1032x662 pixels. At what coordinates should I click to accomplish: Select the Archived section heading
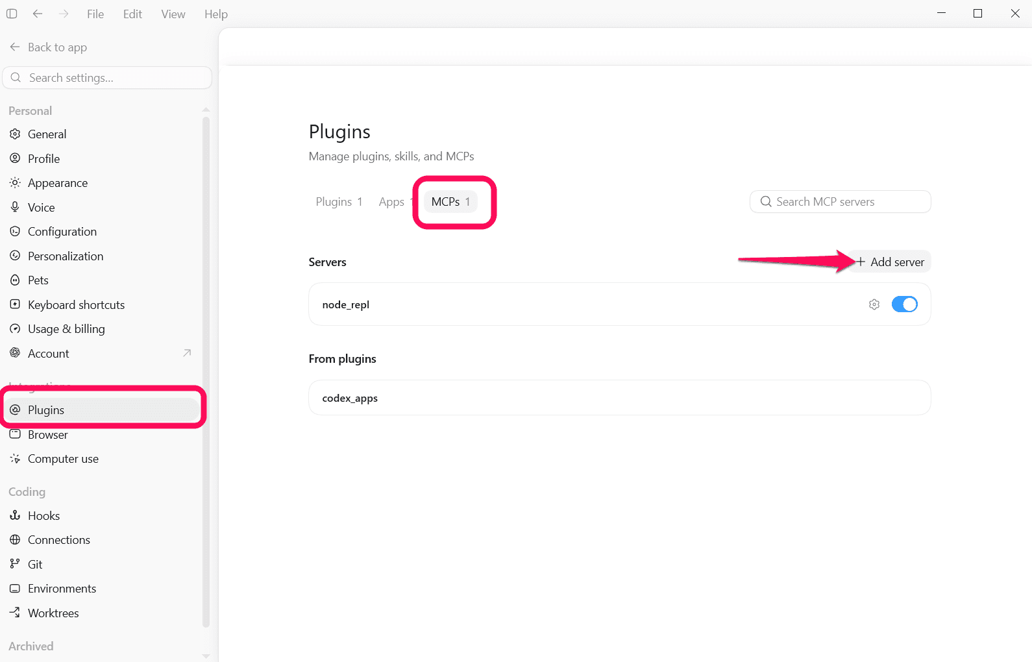(x=31, y=646)
